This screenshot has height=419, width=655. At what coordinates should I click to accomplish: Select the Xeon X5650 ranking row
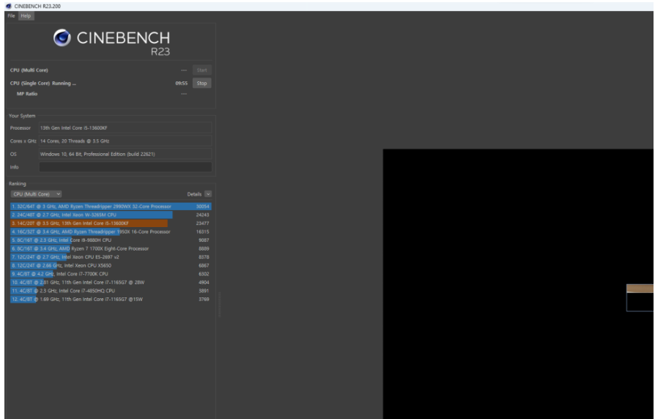click(111, 265)
